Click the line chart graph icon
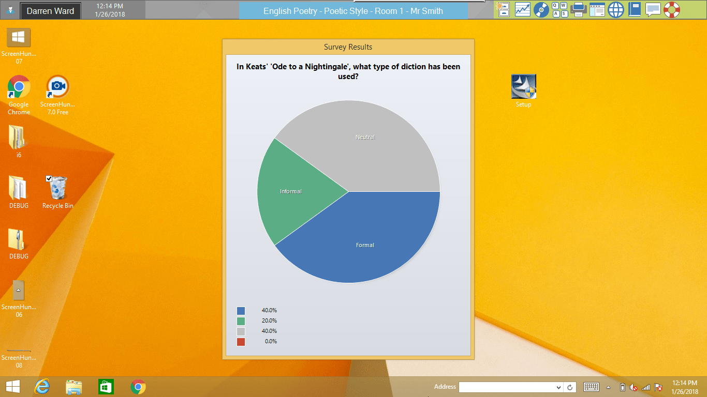This screenshot has width=707, height=397. [x=522, y=9]
